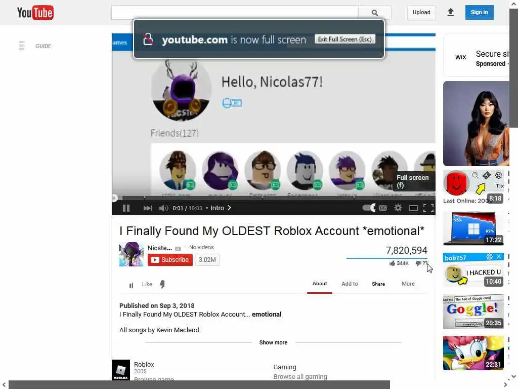Open the 20:35 Goggle video thumbnail
This screenshot has height=389, width=518.
pos(473,312)
